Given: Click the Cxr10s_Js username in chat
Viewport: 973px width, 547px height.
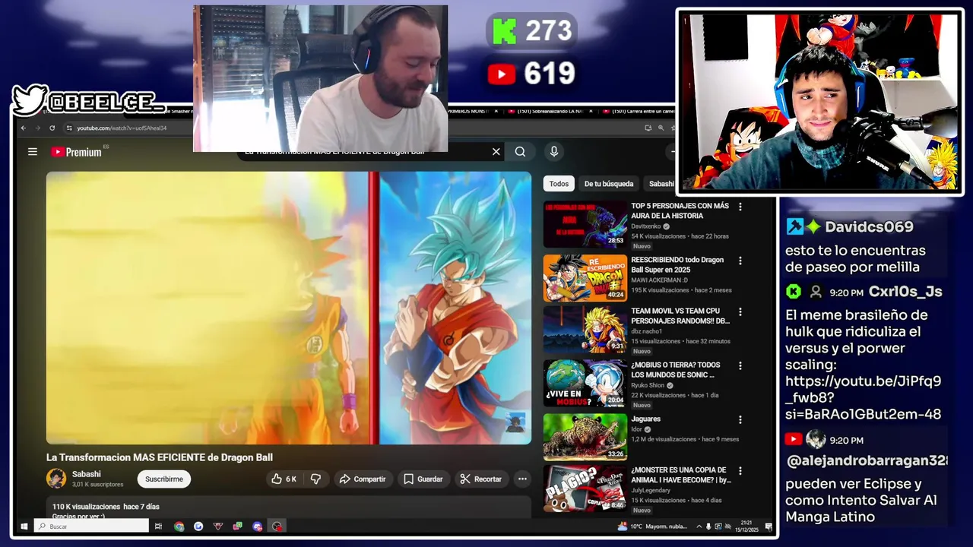Looking at the screenshot, I should [905, 292].
